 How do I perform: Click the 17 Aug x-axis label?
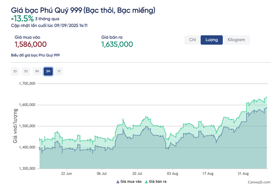coord(208,173)
